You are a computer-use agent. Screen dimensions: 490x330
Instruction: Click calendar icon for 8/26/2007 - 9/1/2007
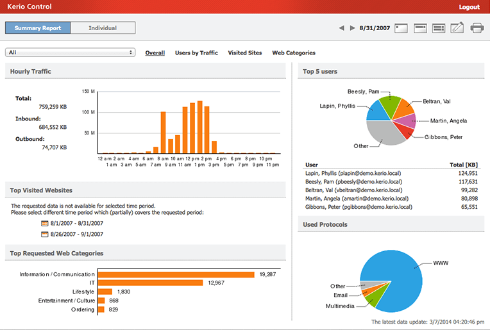click(45, 234)
